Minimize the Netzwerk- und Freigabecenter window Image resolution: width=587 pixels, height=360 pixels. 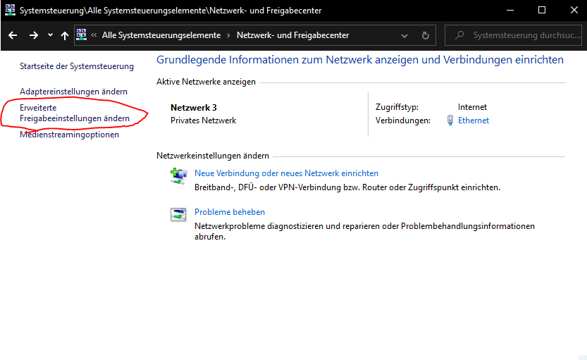click(x=510, y=10)
